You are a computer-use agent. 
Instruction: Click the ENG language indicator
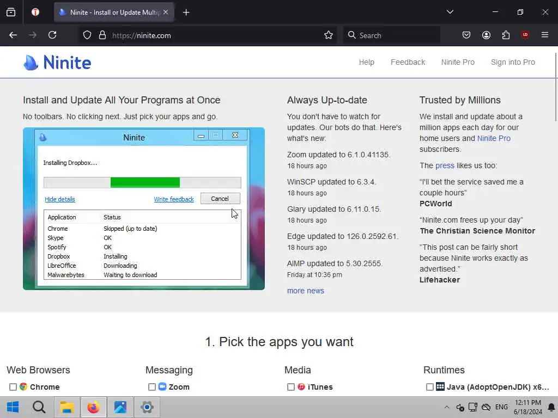tap(501, 407)
